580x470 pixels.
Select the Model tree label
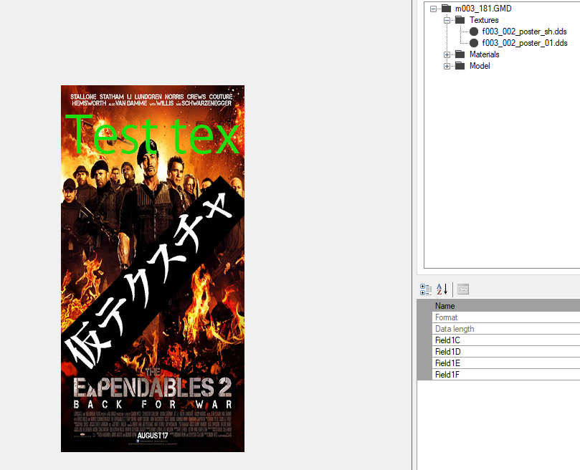coord(480,66)
